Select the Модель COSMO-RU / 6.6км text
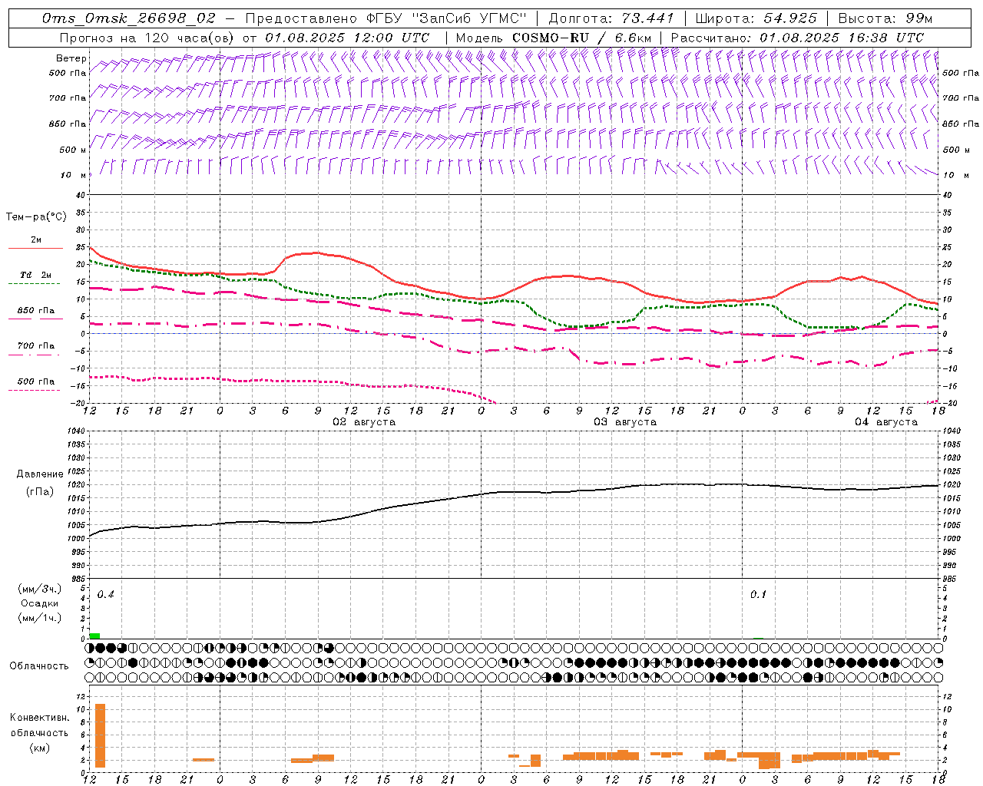983x786 pixels. pyautogui.click(x=554, y=38)
